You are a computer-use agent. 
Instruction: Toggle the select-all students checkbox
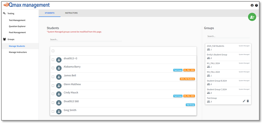(53, 51)
